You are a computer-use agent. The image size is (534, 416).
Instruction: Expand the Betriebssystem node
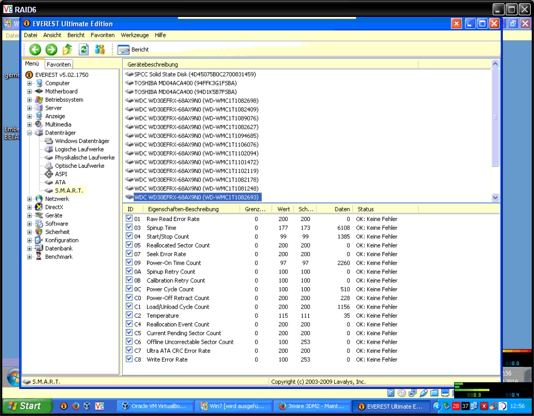[29, 99]
